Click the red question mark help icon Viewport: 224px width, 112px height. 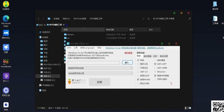click(x=171, y=83)
